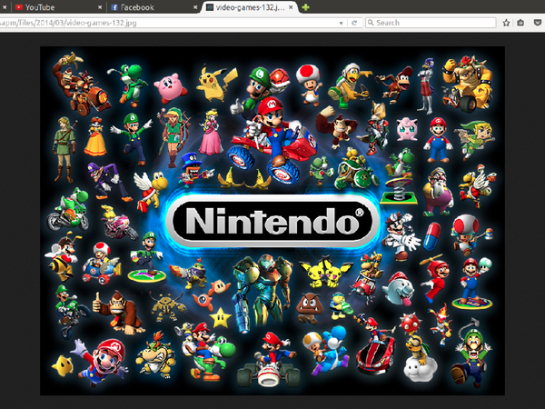Click the Facebook tab favicon
Viewport: 545px width, 409px height.
tap(114, 7)
